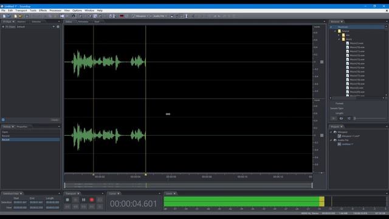The image size is (389, 219).
Task: Click the red rectangle toolbar icon
Action: (x=122, y=16)
